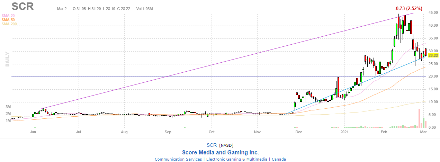Click the 3M volume axis label
The image size is (440, 162).
coord(8,107)
